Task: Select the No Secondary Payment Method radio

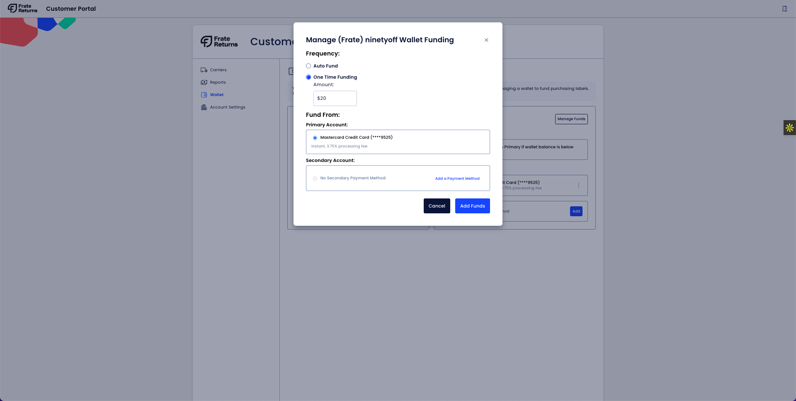Action: click(x=315, y=179)
